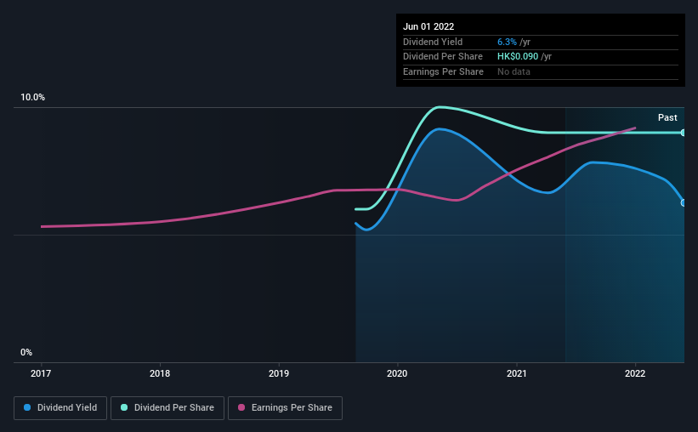Click the 10.0% y-axis label
The width and height of the screenshot is (698, 432).
pyautogui.click(x=32, y=97)
